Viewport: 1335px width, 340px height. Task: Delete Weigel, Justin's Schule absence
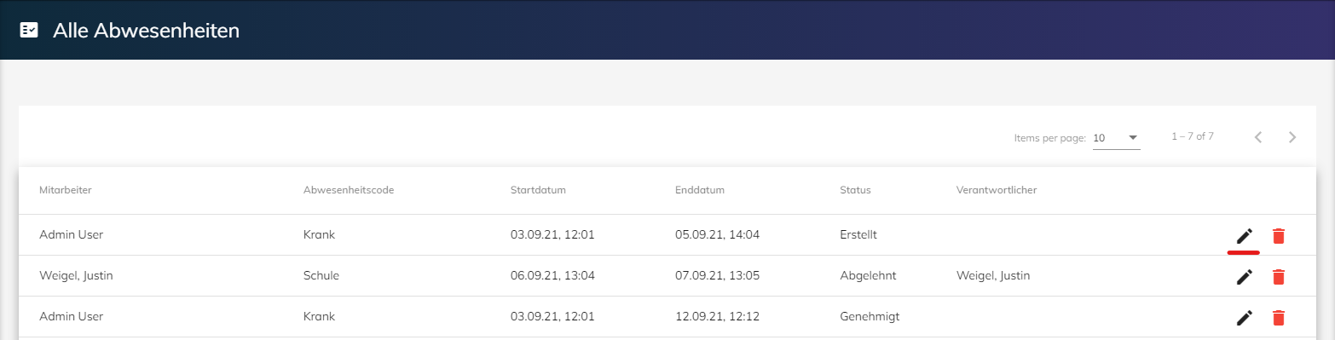1278,276
